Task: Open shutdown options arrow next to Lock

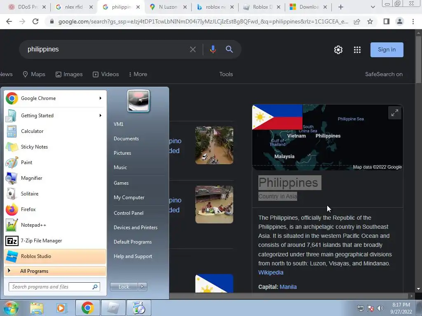Action: pos(142,287)
